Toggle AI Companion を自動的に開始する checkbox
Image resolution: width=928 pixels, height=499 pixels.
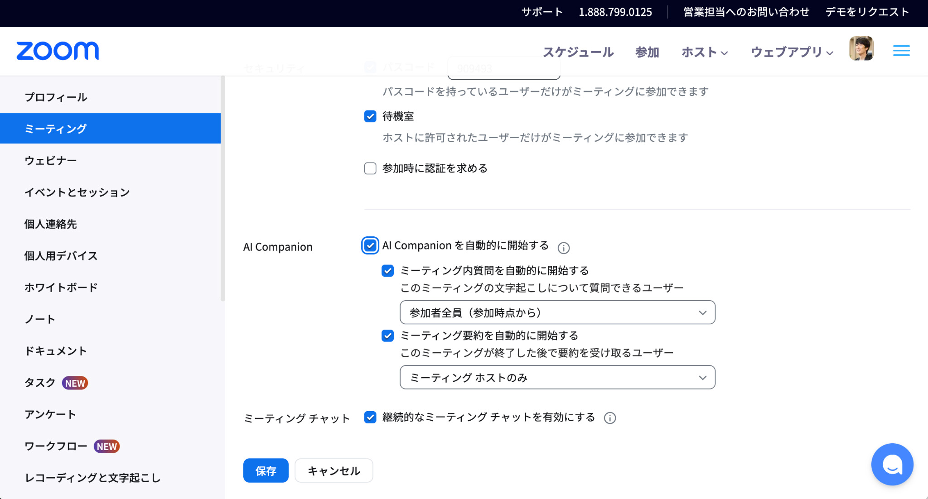[x=370, y=245]
